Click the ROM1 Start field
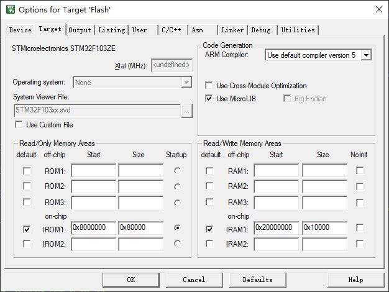This screenshot has width=389, height=292. coord(94,170)
